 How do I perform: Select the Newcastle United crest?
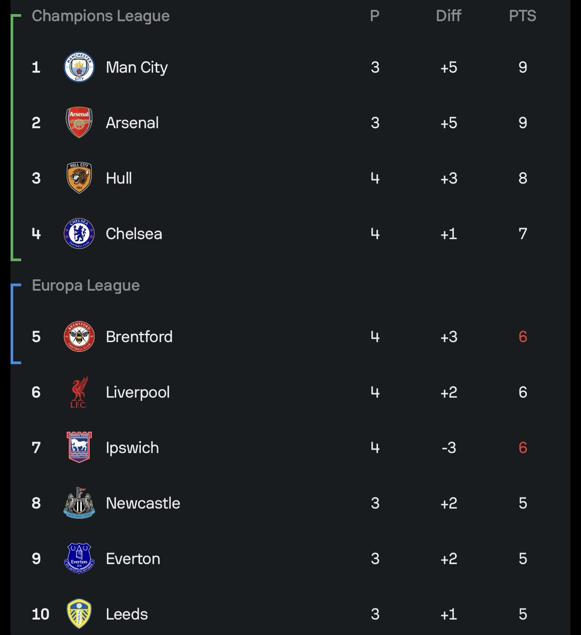click(79, 503)
